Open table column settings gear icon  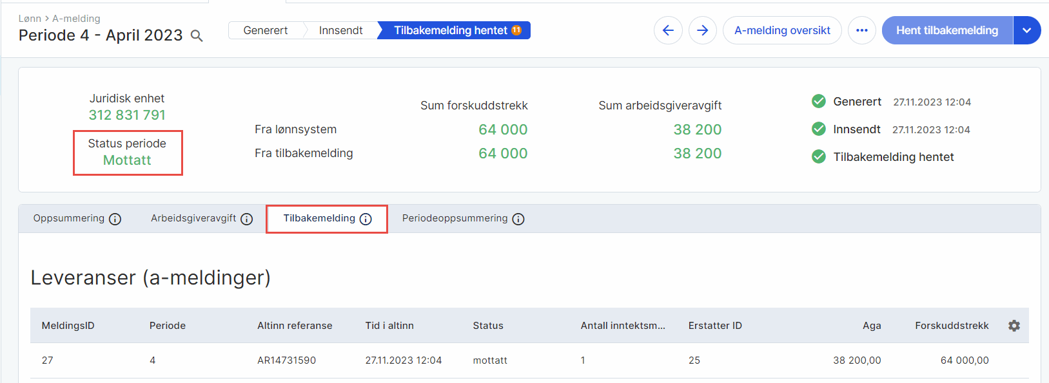point(1014,326)
